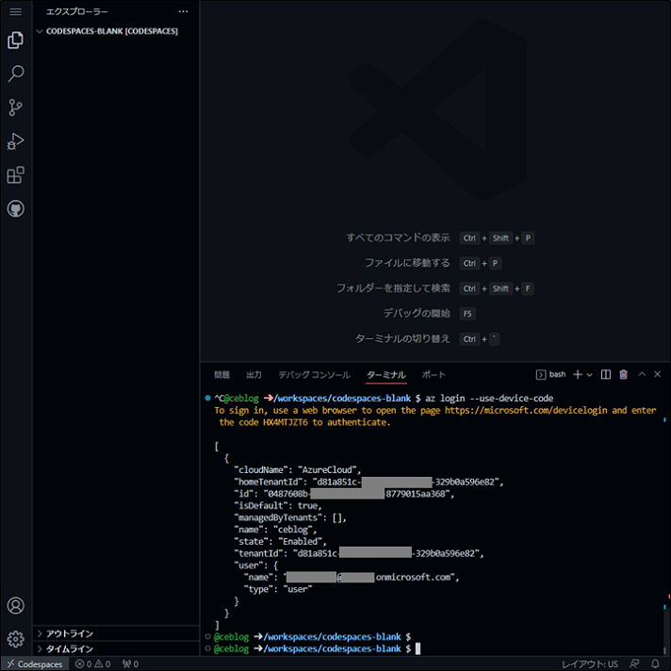671x671 pixels.
Task: Open the Accounts menu icon
Action: pos(15,606)
